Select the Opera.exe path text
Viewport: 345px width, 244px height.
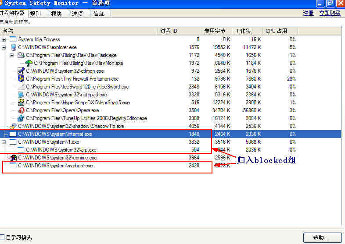[62, 110]
